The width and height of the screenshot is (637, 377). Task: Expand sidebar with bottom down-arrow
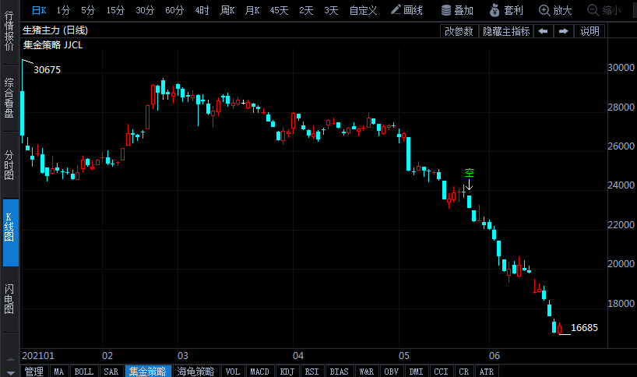(11, 372)
